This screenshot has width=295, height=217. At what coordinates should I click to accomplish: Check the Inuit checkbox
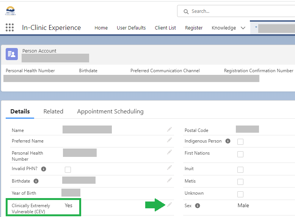coord(240,169)
